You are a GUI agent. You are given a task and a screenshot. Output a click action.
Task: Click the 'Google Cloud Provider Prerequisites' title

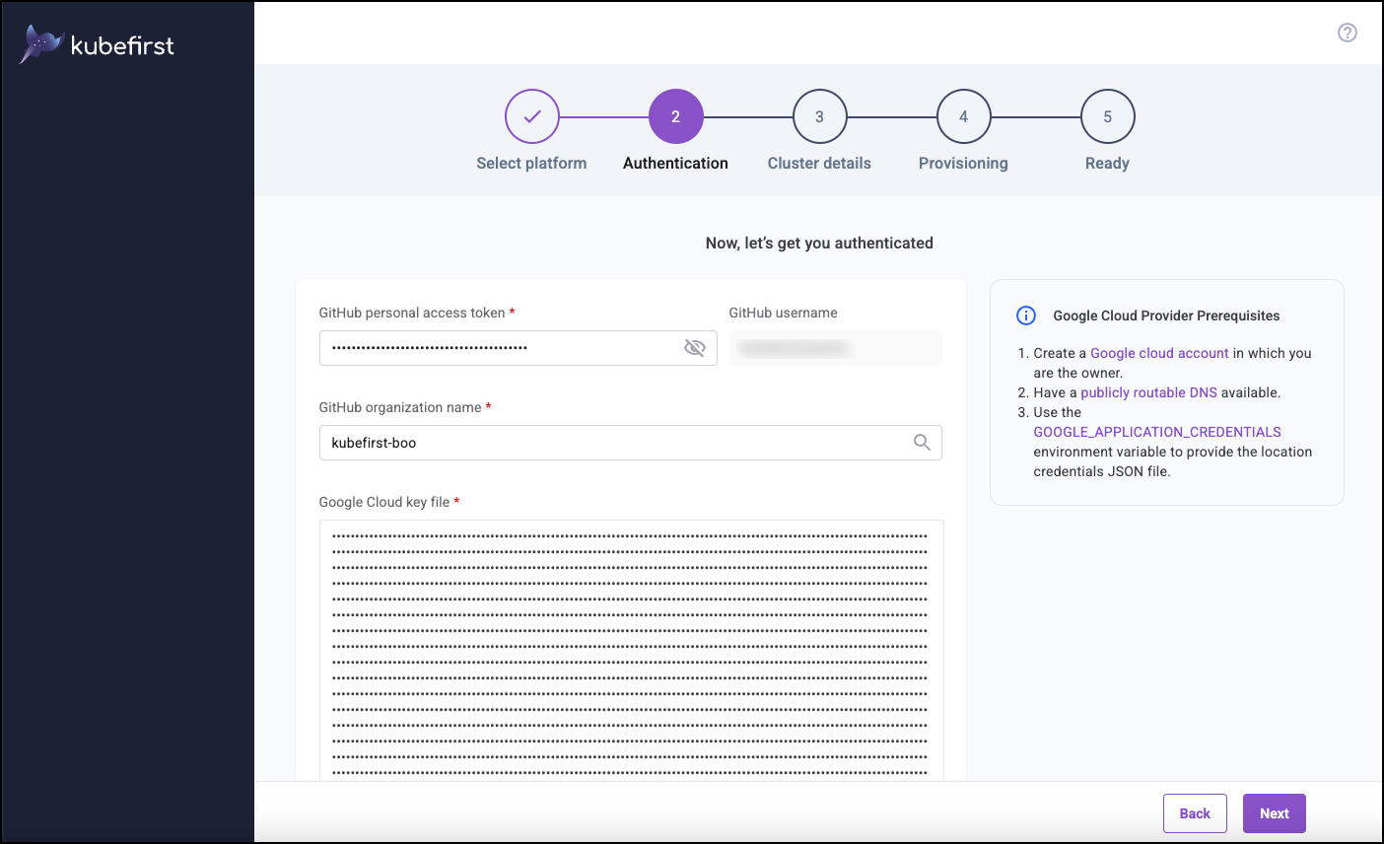(1166, 316)
